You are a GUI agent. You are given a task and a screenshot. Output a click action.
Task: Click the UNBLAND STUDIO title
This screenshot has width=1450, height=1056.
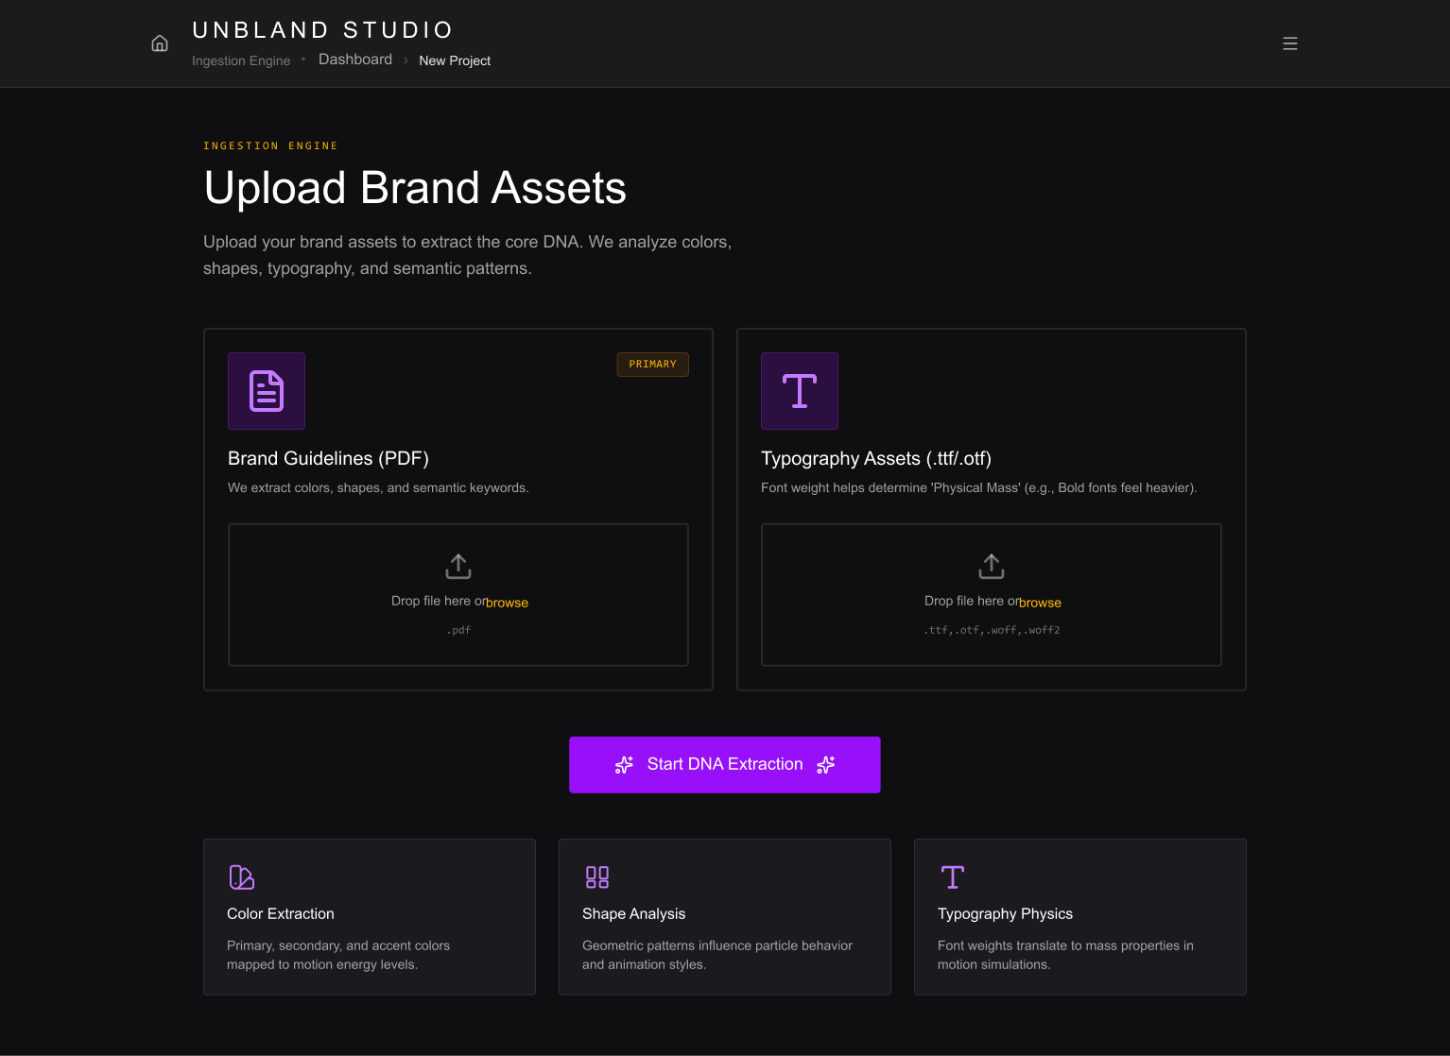323,30
